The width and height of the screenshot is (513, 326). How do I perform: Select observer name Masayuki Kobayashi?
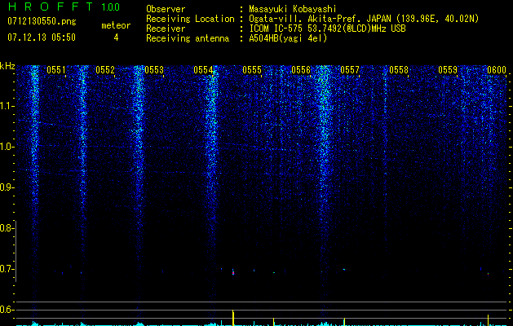click(x=292, y=9)
